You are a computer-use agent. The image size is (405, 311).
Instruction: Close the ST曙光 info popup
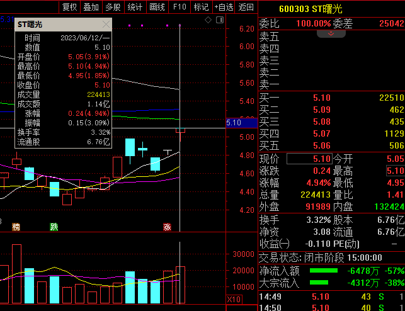[106, 25]
